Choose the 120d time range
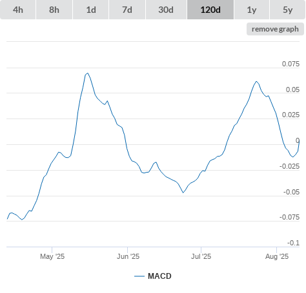The width and height of the screenshot is (306, 293). [210, 10]
